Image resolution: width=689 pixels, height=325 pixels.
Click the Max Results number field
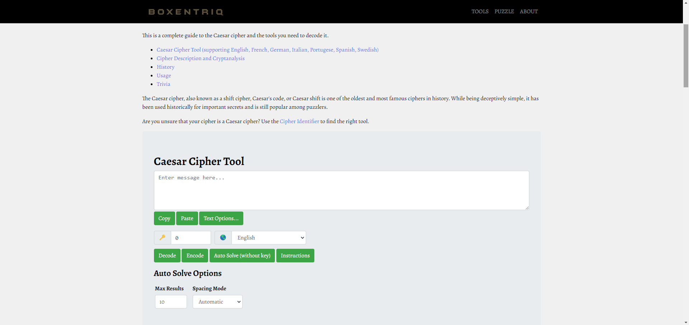click(x=171, y=302)
